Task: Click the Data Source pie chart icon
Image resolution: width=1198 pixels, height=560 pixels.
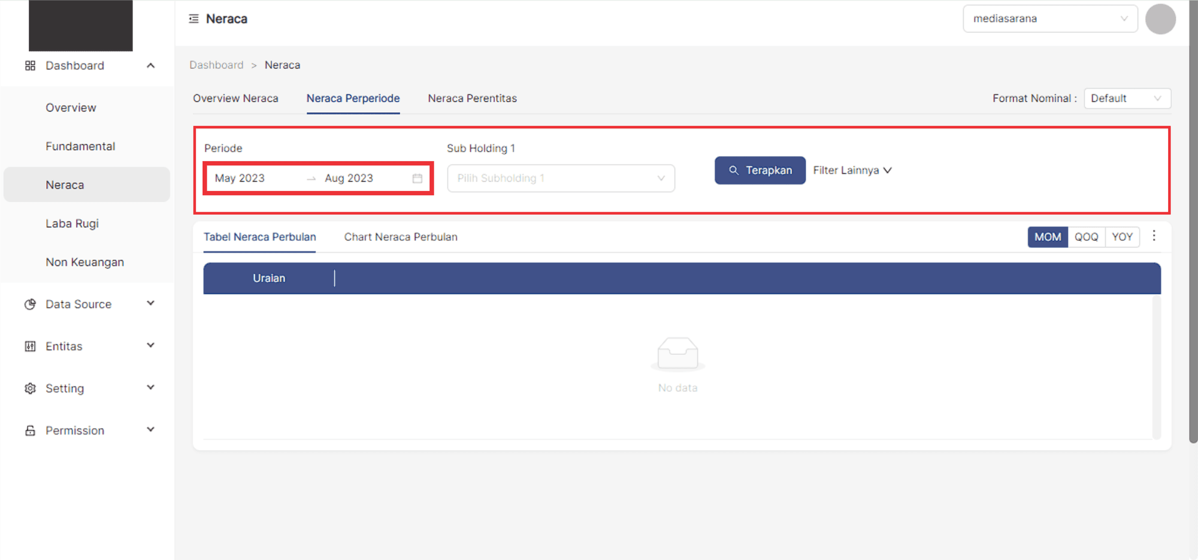Action: [30, 304]
